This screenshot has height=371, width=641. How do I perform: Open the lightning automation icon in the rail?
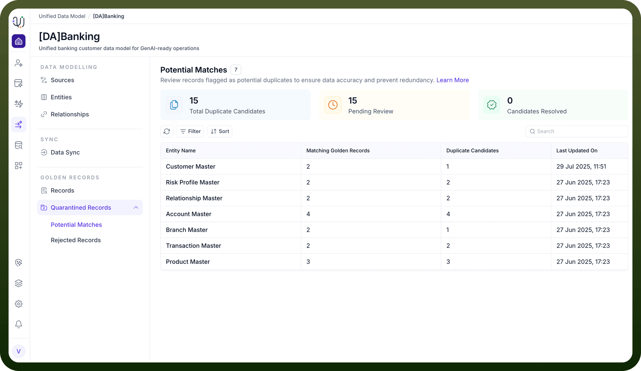[19, 104]
